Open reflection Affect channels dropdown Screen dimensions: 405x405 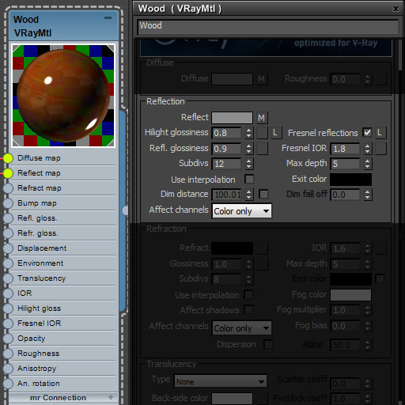pyautogui.click(x=242, y=211)
